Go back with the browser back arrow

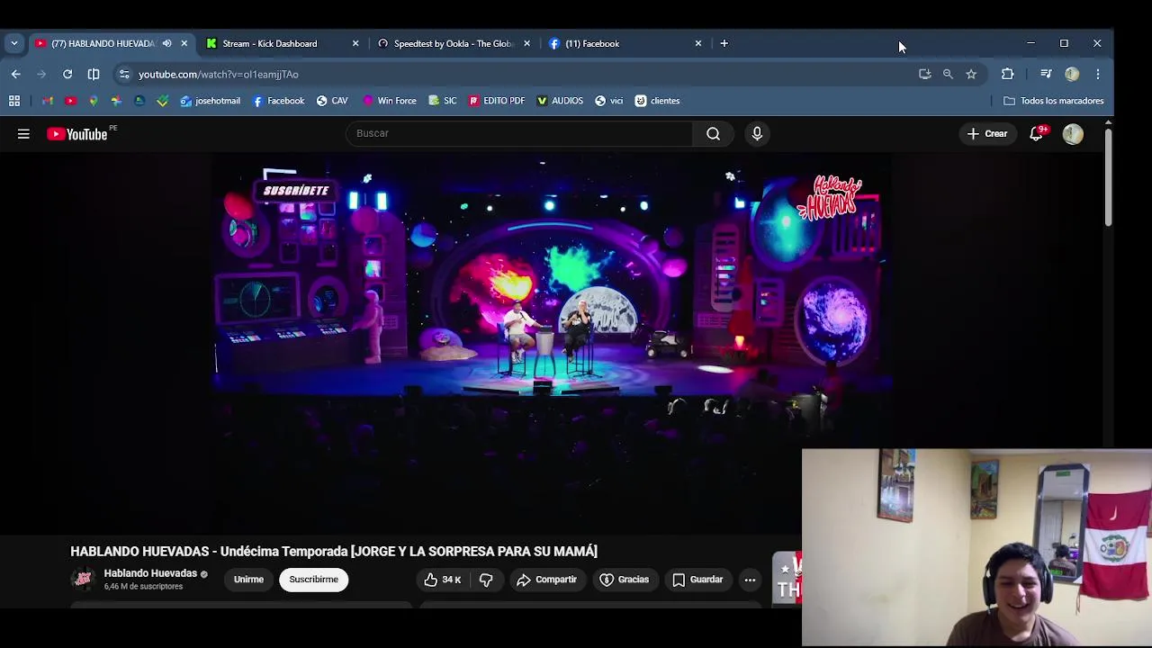tap(15, 74)
